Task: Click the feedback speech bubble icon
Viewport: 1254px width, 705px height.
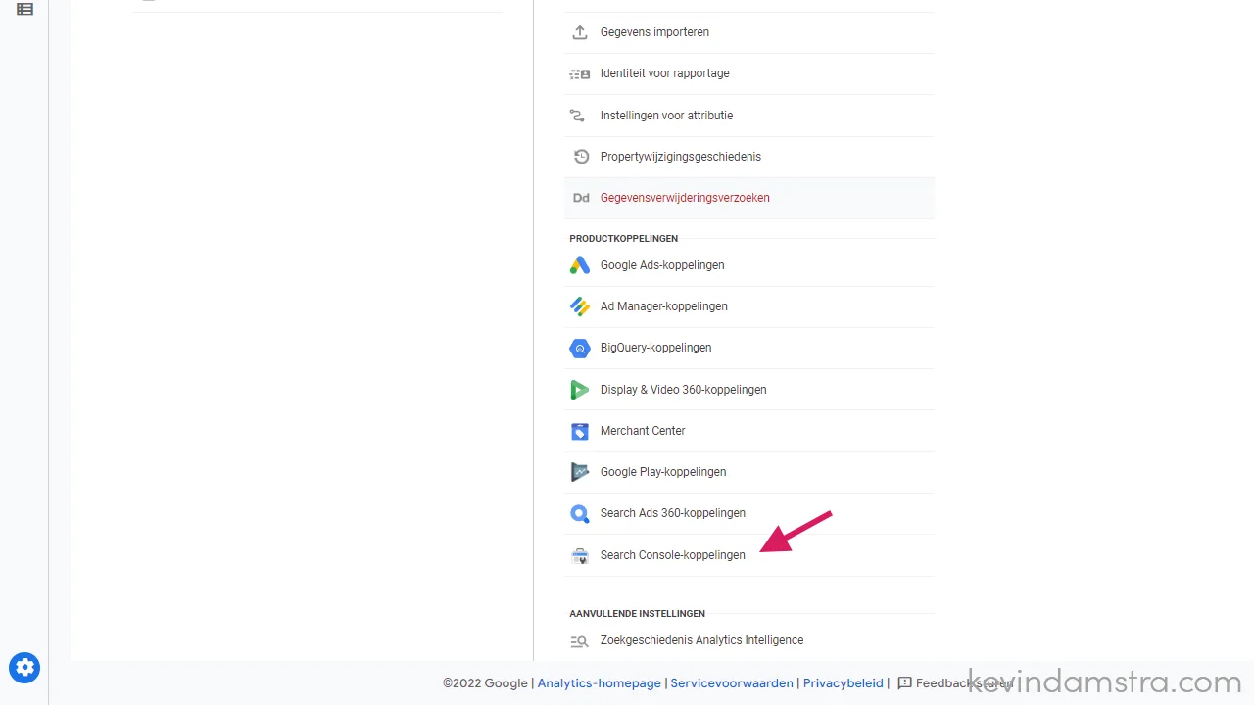Action: [904, 683]
